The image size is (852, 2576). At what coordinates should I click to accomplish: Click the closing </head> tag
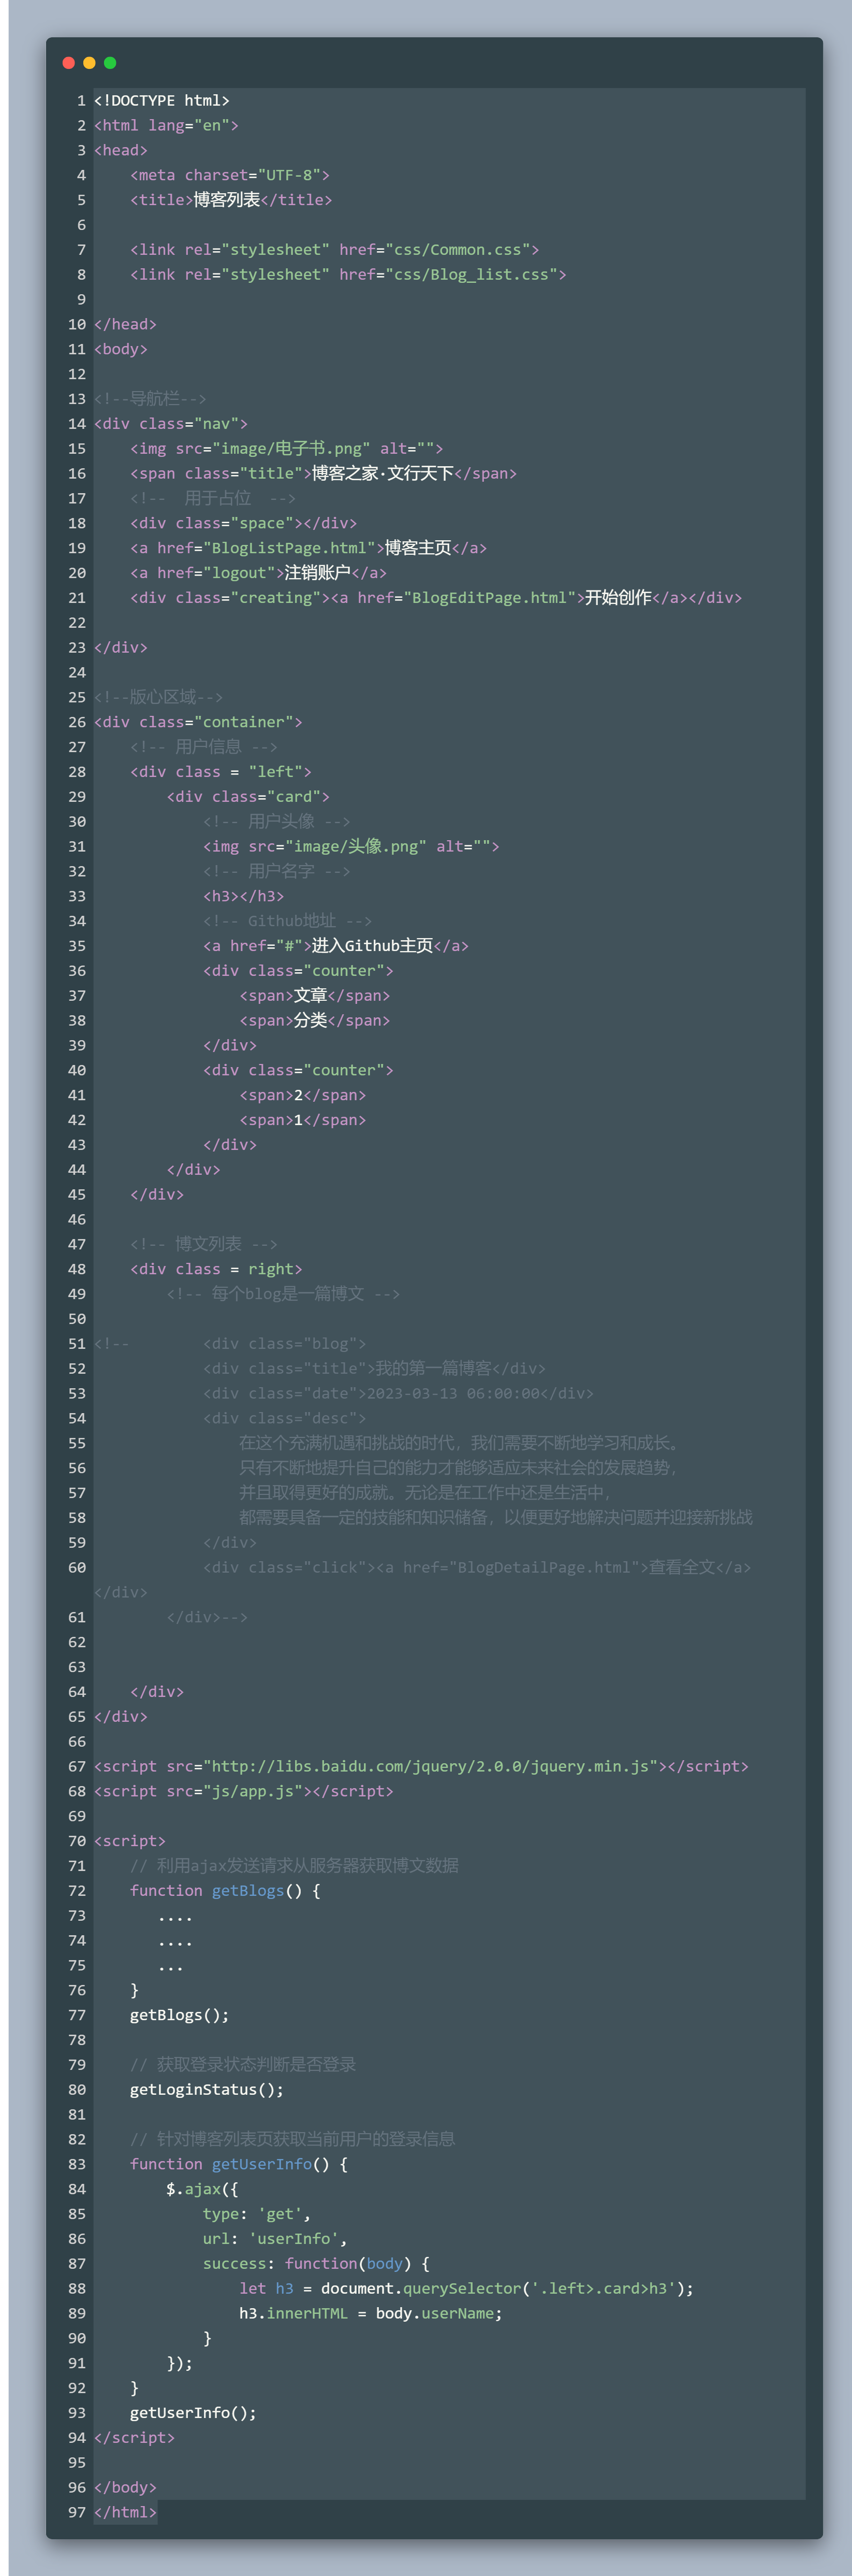click(x=125, y=325)
